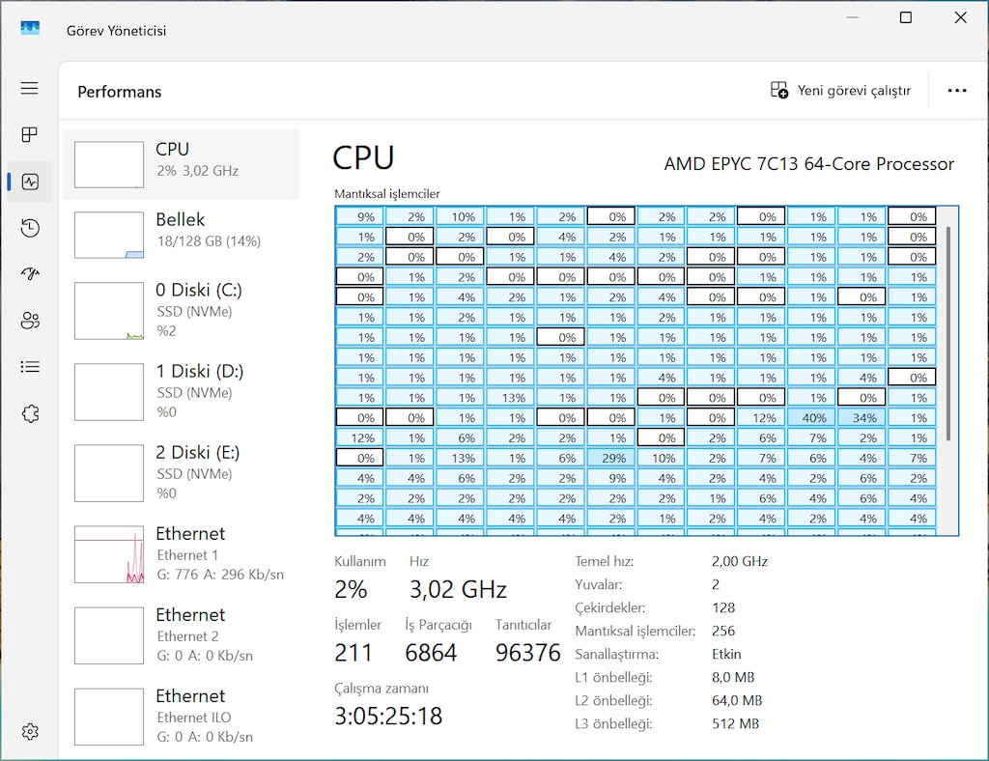Click the Mantıksal işlemciler graph label
Image resolution: width=989 pixels, height=761 pixels.
click(386, 193)
